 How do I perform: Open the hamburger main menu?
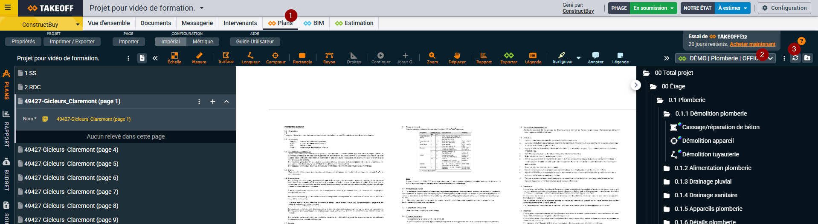(8, 8)
